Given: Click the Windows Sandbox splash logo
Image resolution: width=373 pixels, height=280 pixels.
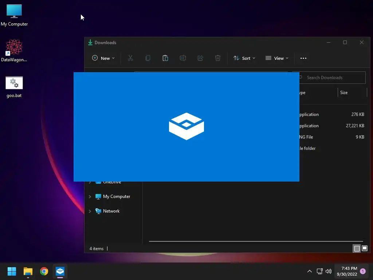Looking at the screenshot, I should pyautogui.click(x=186, y=126).
